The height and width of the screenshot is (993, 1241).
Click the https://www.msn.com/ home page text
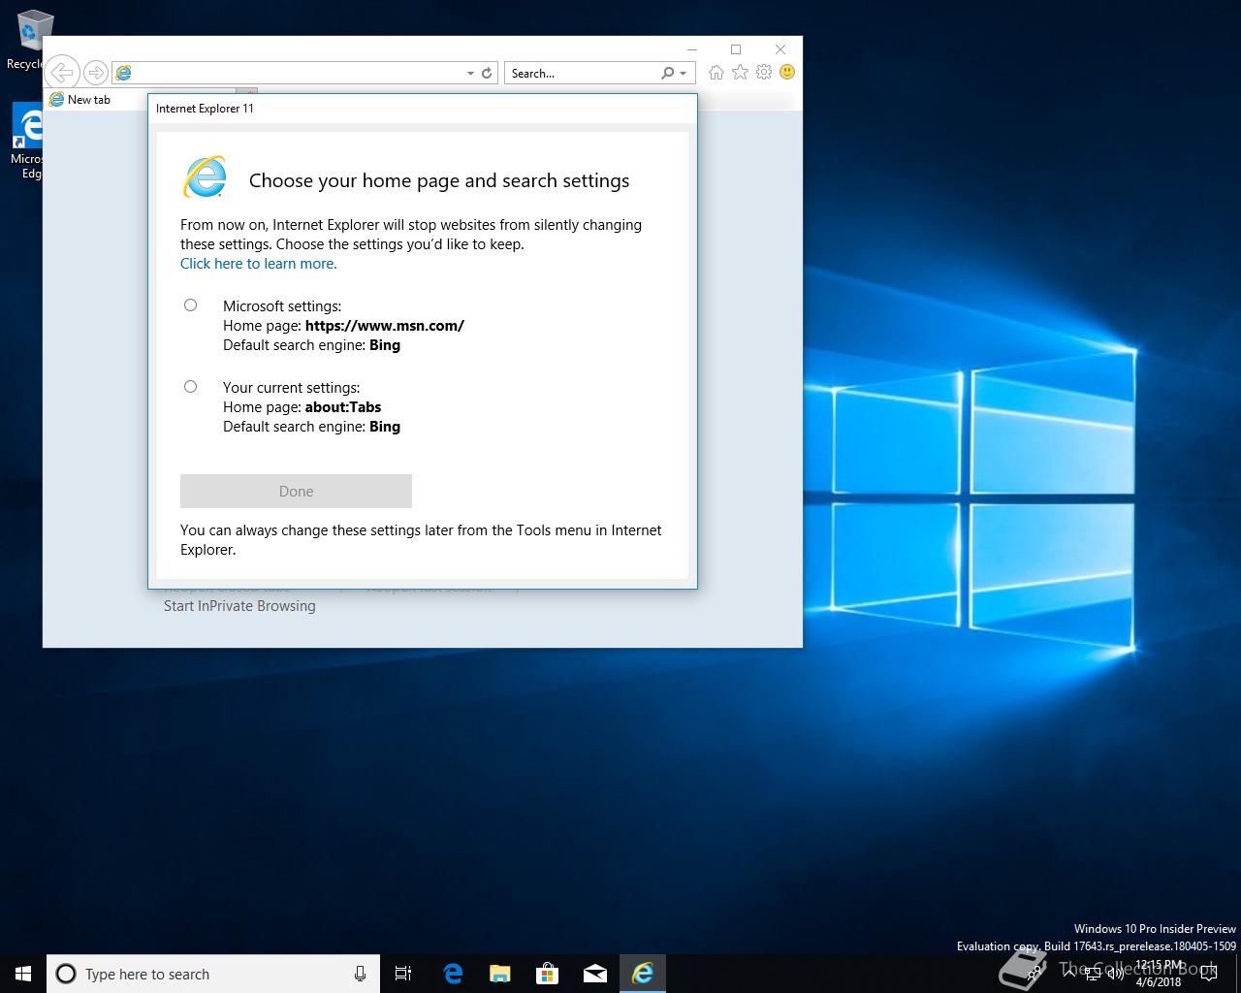[x=385, y=326]
